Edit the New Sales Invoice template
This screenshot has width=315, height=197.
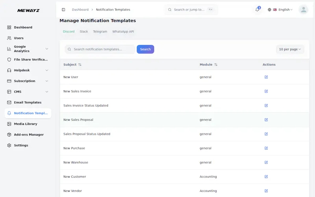click(x=266, y=91)
